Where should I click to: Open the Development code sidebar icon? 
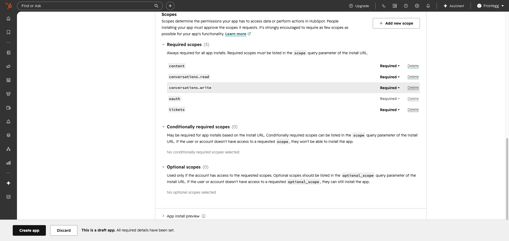(x=8, y=197)
